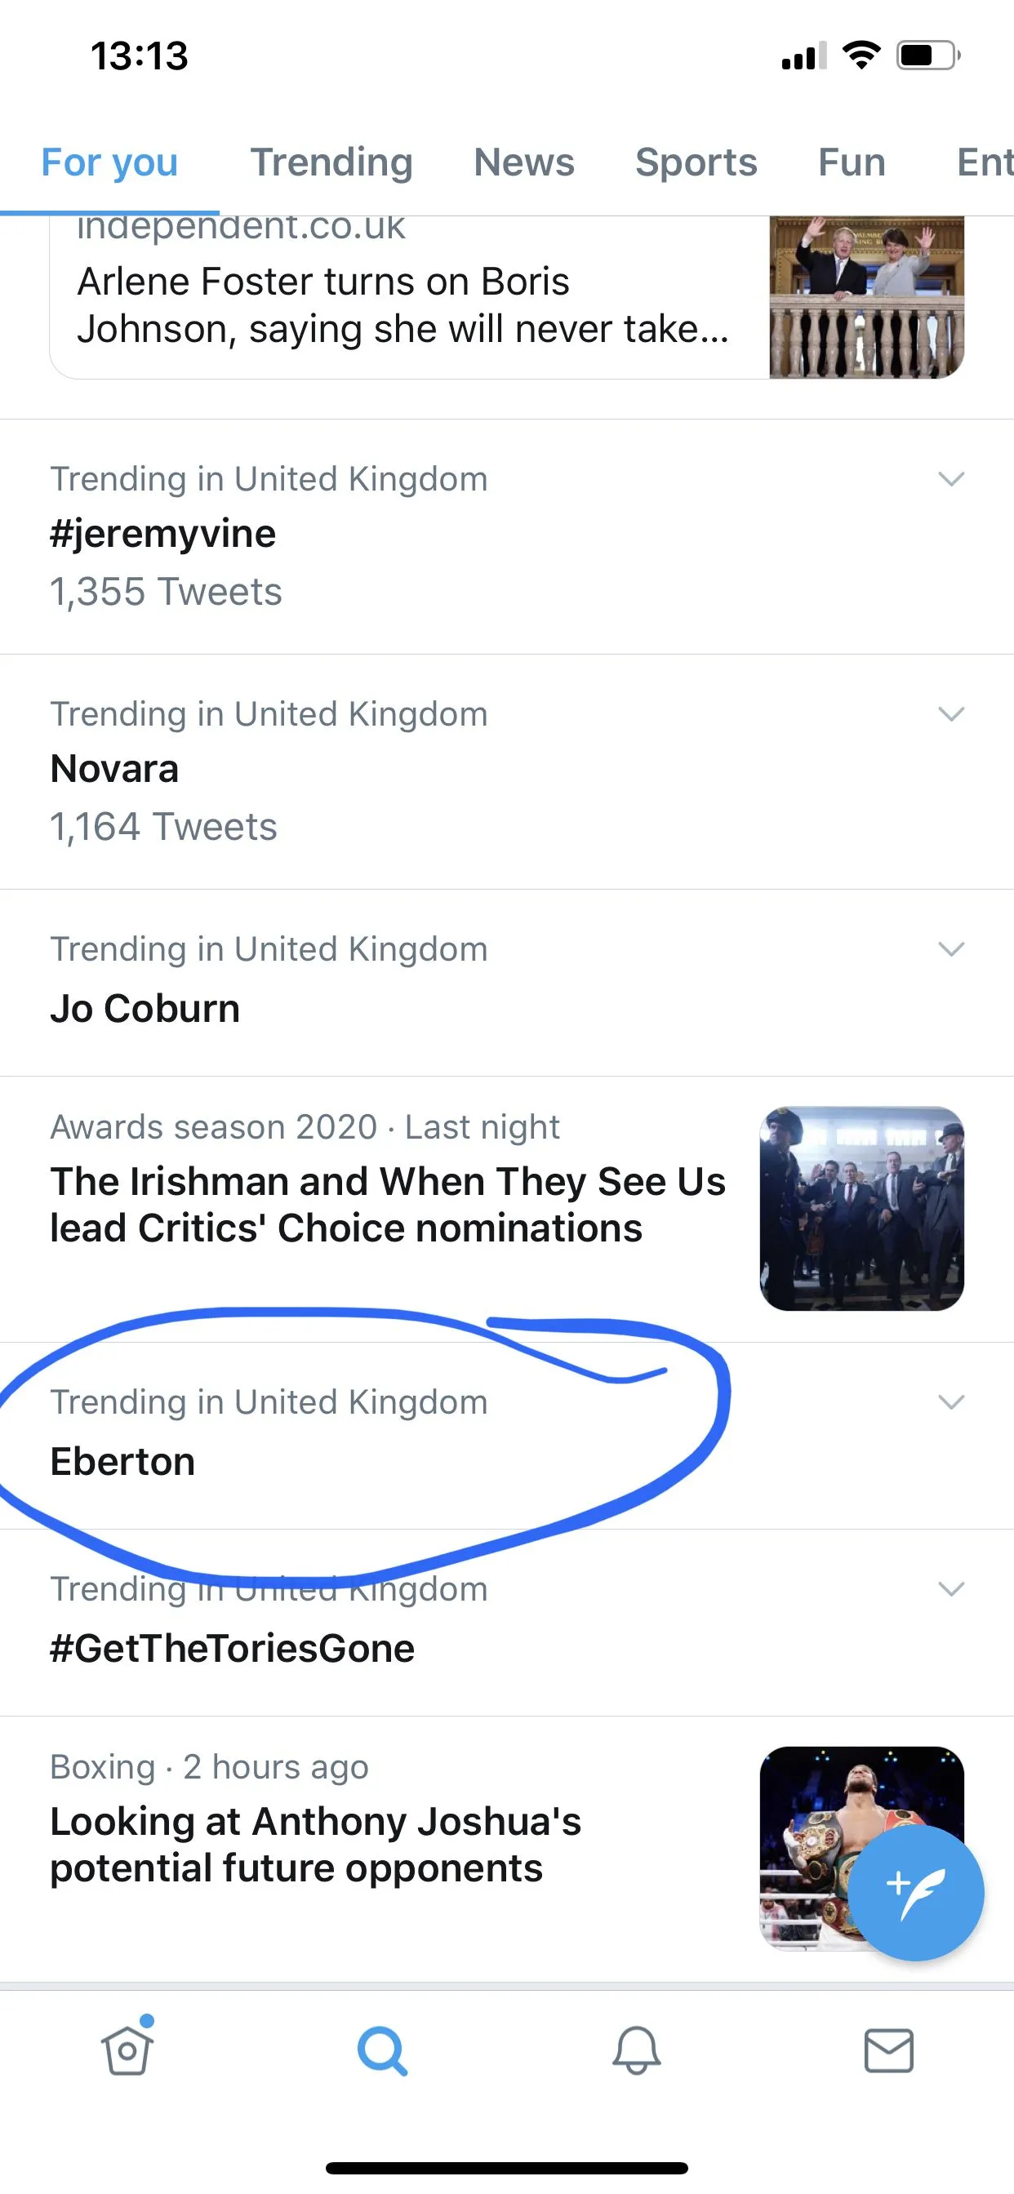Image resolution: width=1014 pixels, height=2194 pixels.
Task: Tap the Home icon in bottom bar
Action: click(x=128, y=2050)
